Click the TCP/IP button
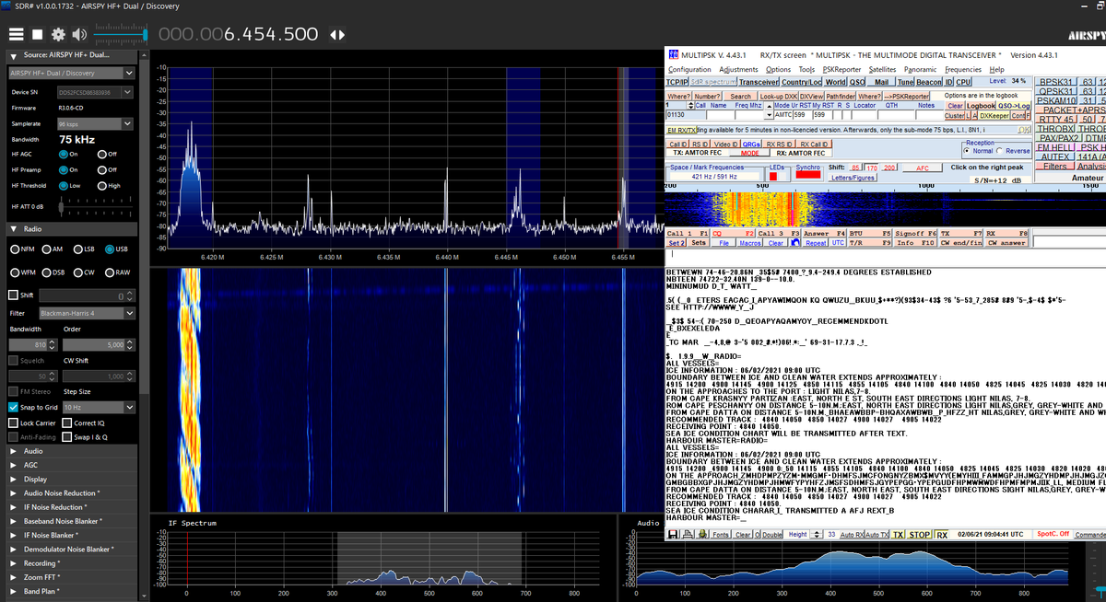The height and width of the screenshot is (602, 1106). [677, 82]
